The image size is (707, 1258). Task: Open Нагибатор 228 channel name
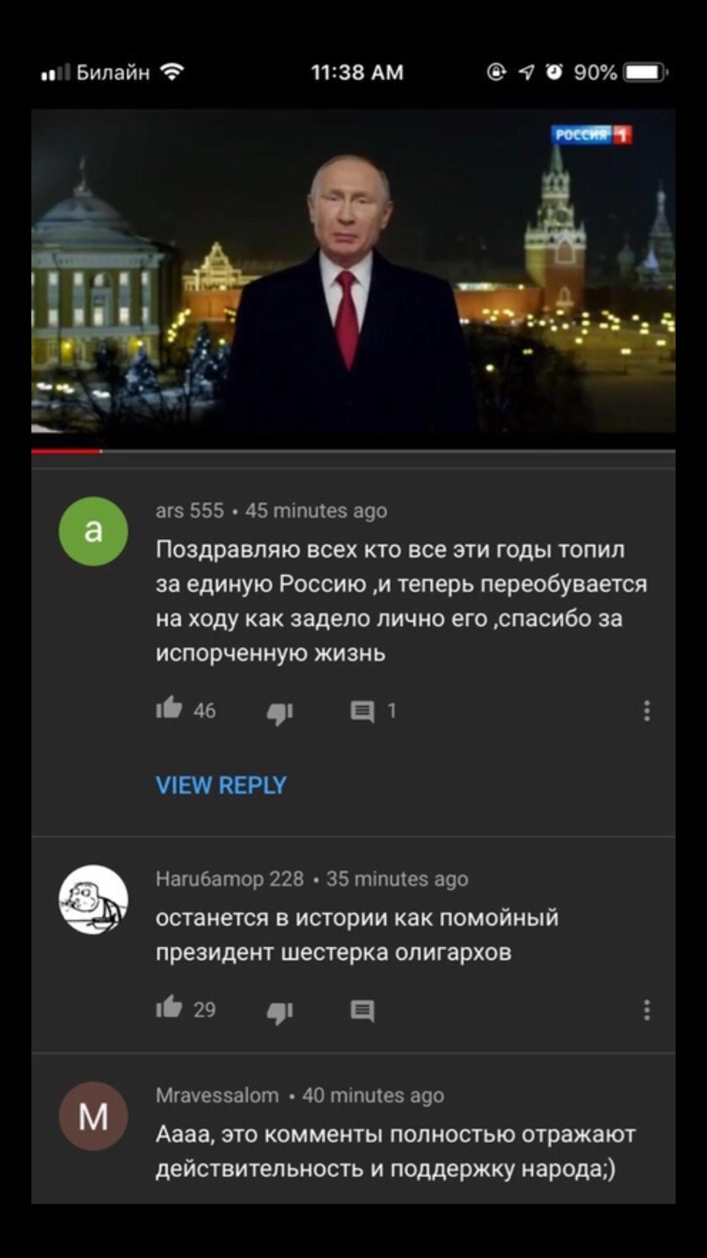click(x=230, y=879)
